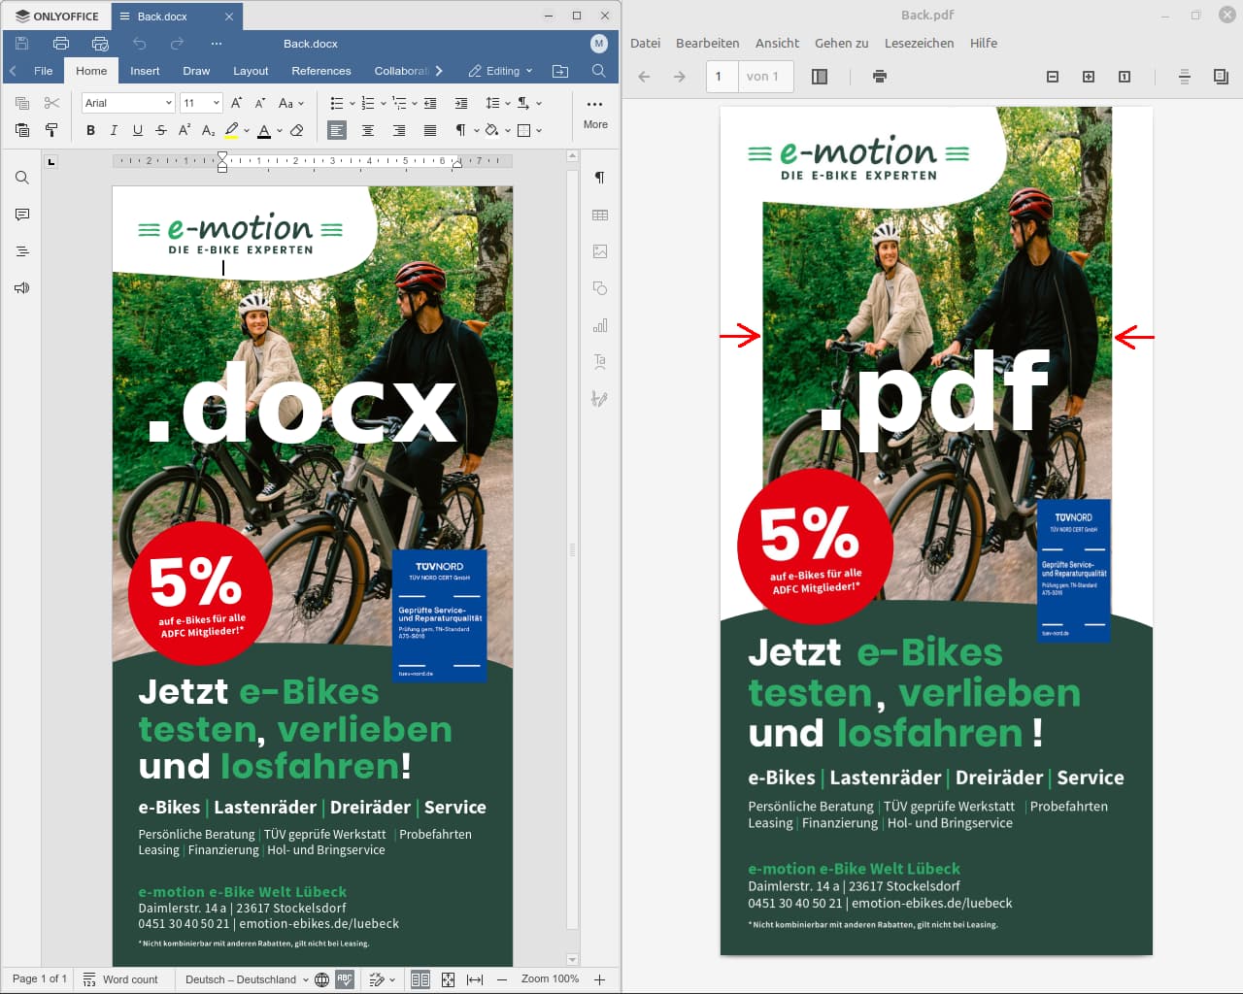
Task: Click the copy style paintbrush icon
Action: [51, 130]
